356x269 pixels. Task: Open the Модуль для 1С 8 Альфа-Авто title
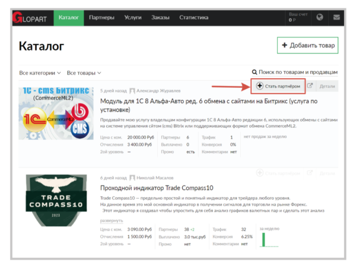coord(209,105)
